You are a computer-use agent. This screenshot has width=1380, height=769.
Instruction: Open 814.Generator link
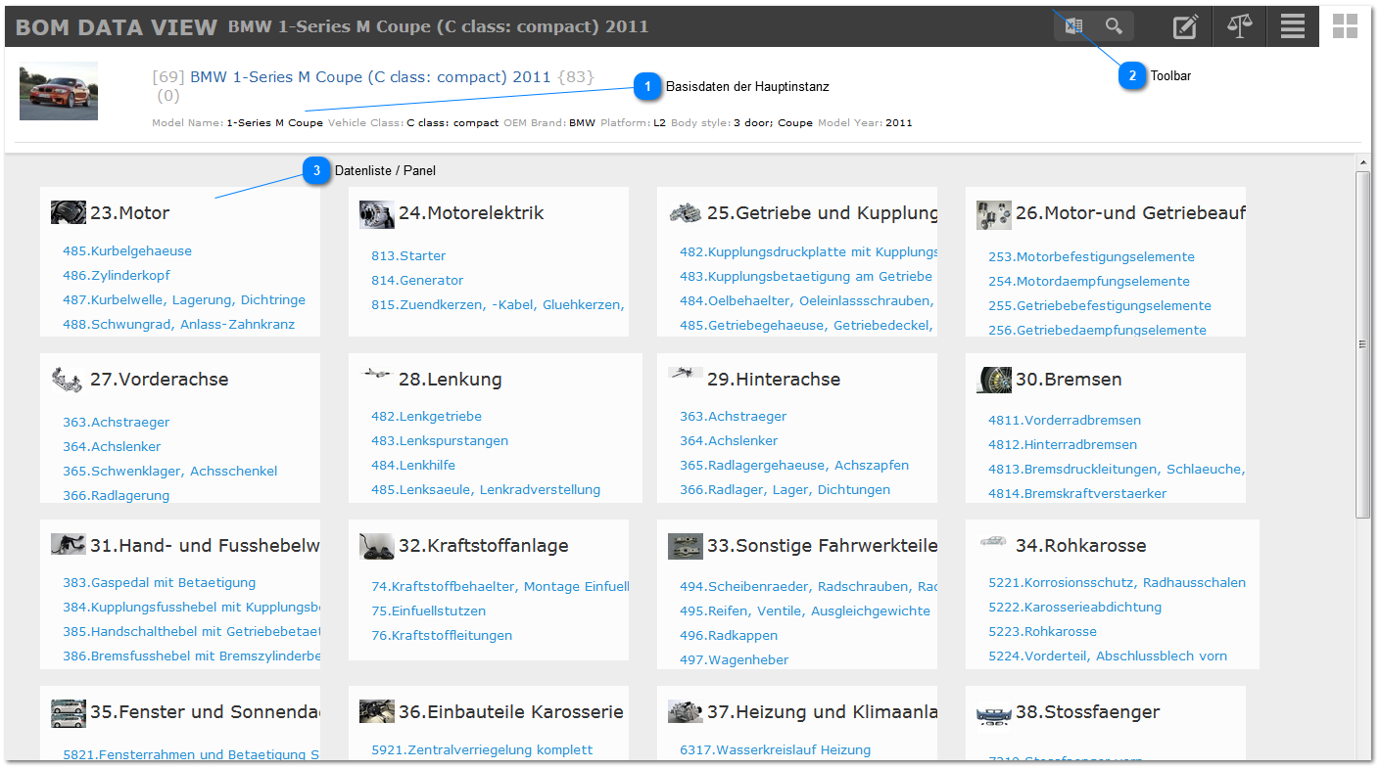pos(417,281)
